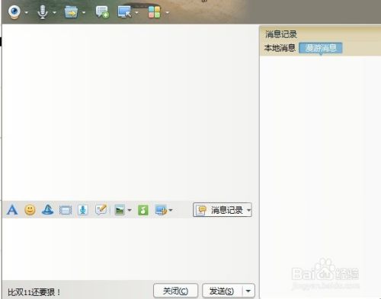The width and height of the screenshot is (381, 299).
Task: Send a file using folder icon
Action: point(71,12)
